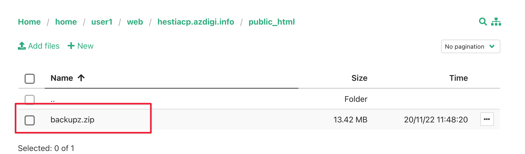Image resolution: width=525 pixels, height=154 pixels.
Task: Open the directory tree icon
Action: click(496, 22)
